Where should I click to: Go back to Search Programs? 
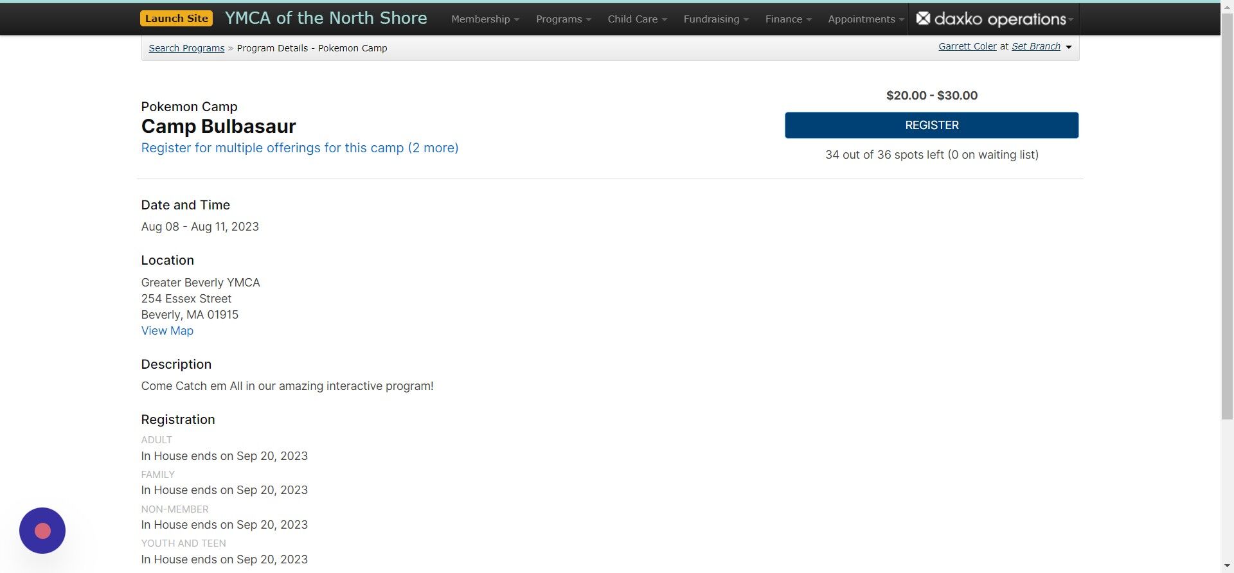(x=186, y=48)
